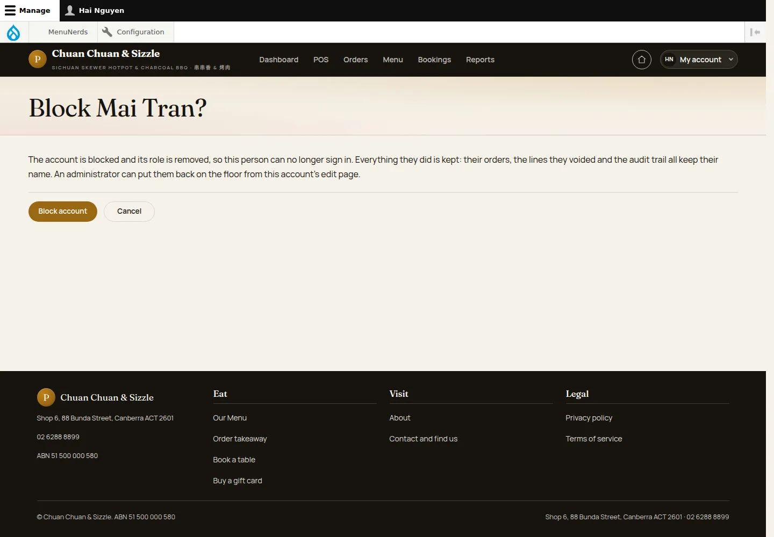Screen dimensions: 774x537
Task: Click the Configuration wrench icon
Action: click(x=107, y=32)
